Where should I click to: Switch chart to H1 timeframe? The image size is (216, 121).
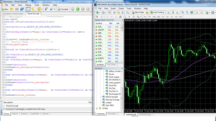pyautogui.click(x=163, y=17)
